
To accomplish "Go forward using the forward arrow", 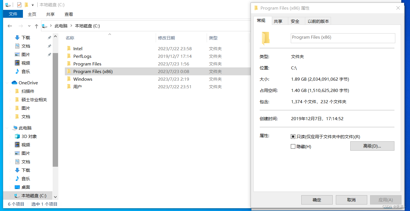I will coord(20,26).
